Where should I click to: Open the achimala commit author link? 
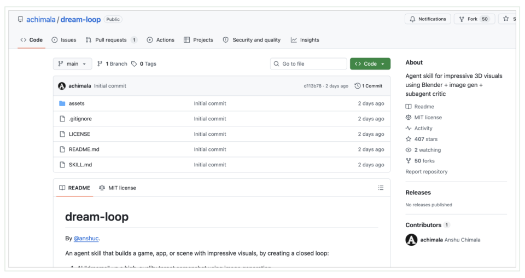tap(80, 86)
